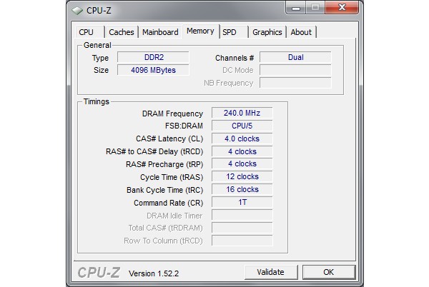Click the FSB:DRAM value CPU/5
This screenshot has width=429, height=287.
click(242, 126)
